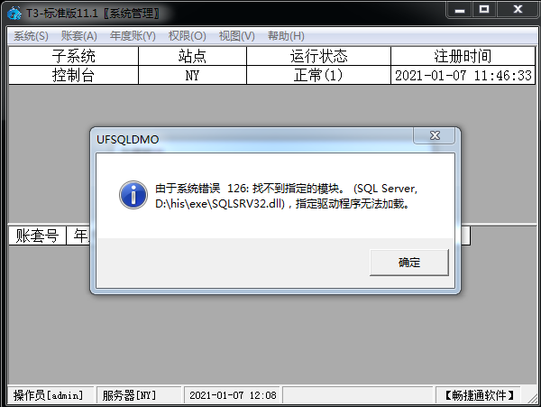Select the 注册时间 column header
This screenshot has height=407, width=541.
click(463, 56)
